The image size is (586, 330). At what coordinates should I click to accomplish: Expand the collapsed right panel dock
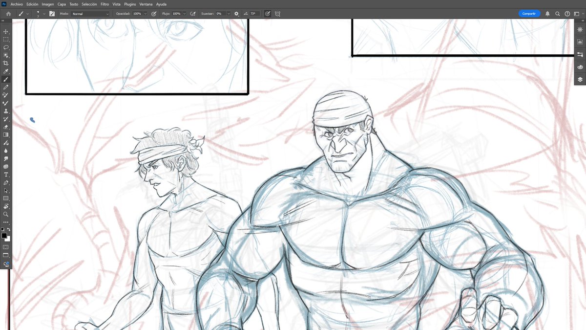tap(583, 22)
